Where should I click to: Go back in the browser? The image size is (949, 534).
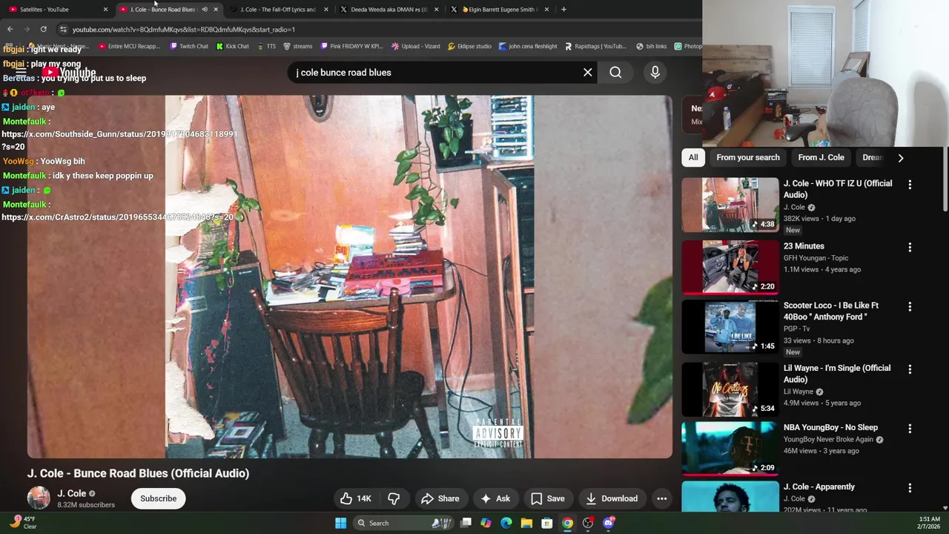click(x=10, y=29)
